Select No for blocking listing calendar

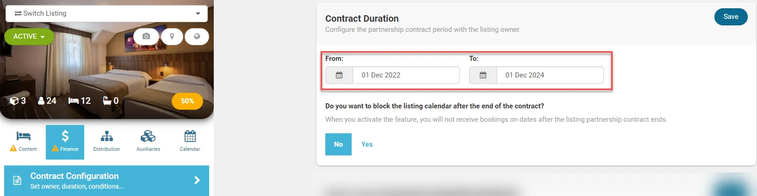coord(338,144)
